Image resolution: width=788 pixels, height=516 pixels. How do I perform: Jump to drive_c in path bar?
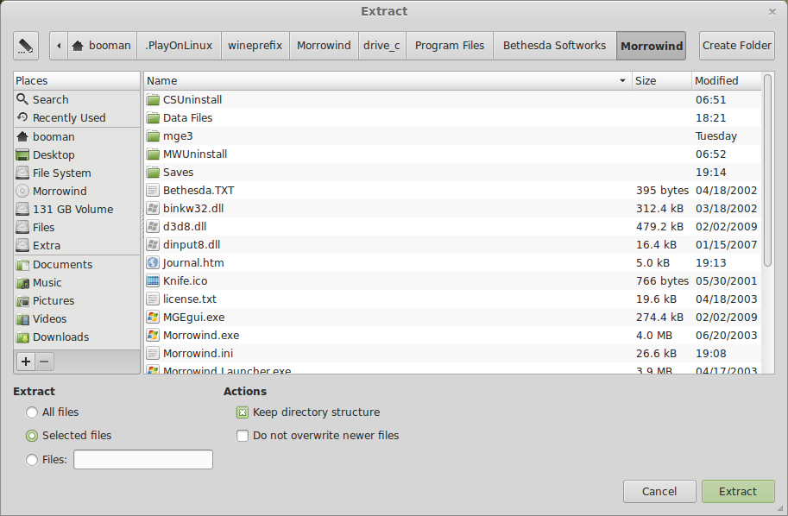(x=382, y=46)
